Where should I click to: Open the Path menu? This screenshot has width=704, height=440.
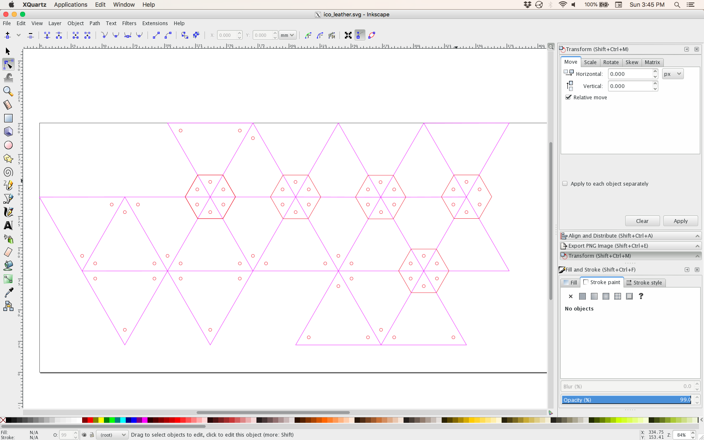[95, 23]
